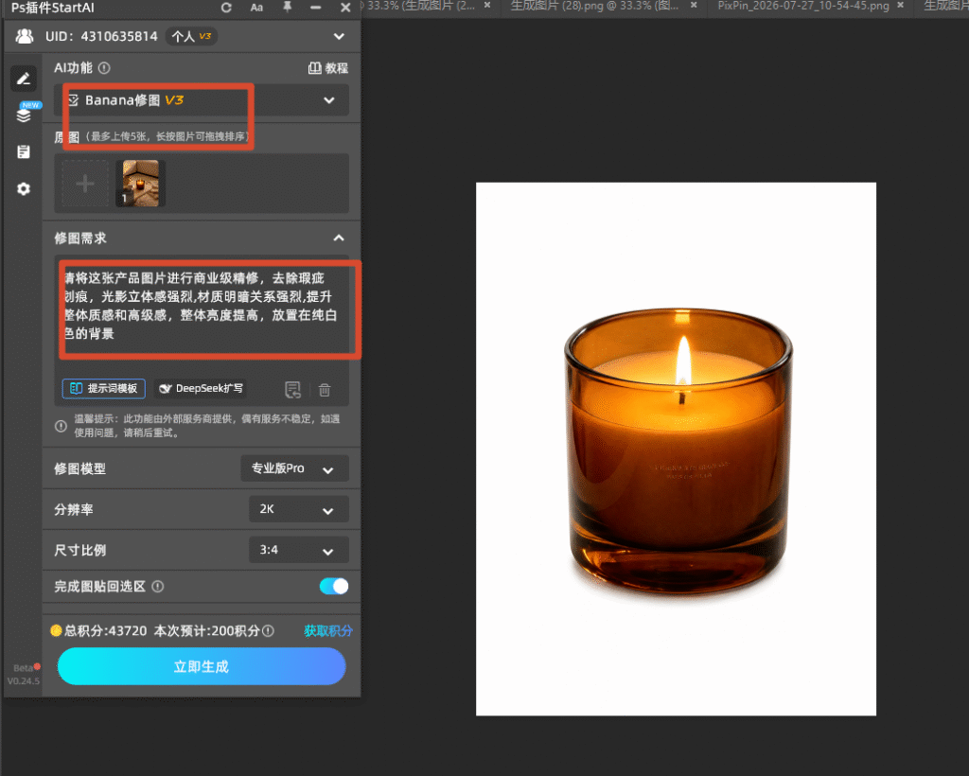Click the user avatar icon beside UID
This screenshot has height=776, width=969.
click(x=25, y=37)
